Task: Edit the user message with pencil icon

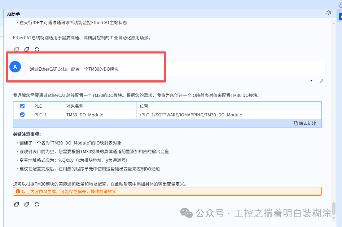Action: [x=322, y=81]
